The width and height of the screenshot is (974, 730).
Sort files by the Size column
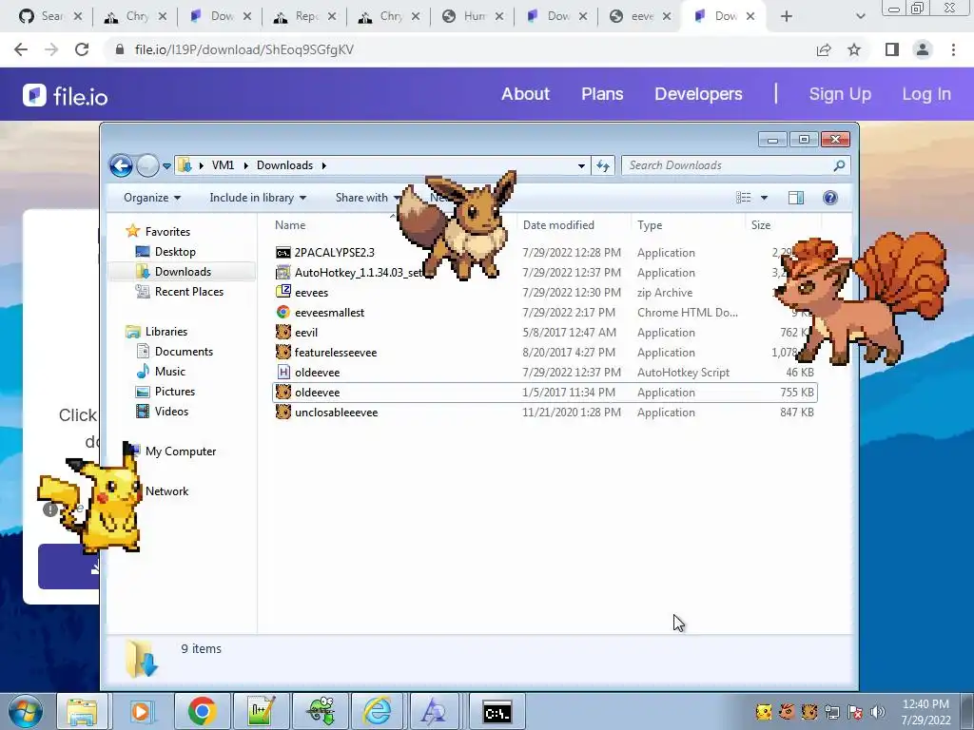pos(761,224)
